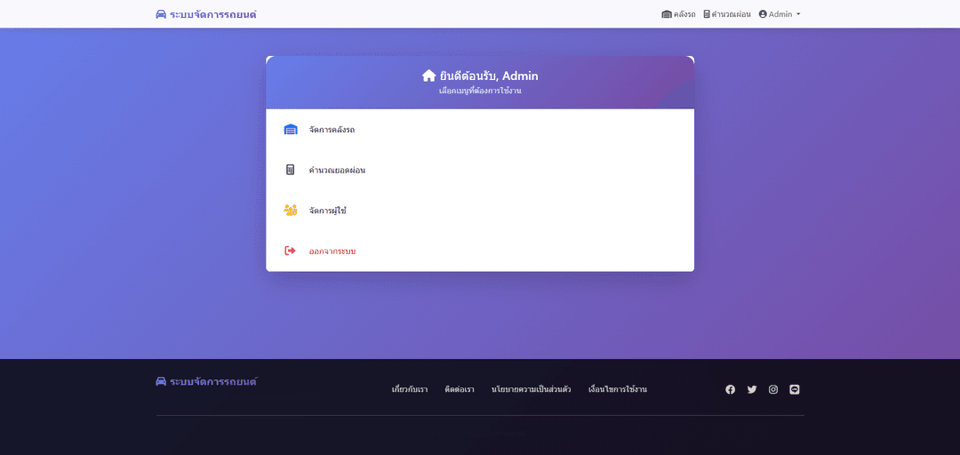Open the LINE icon in footer
This screenshot has width=960, height=455.
pyautogui.click(x=795, y=389)
